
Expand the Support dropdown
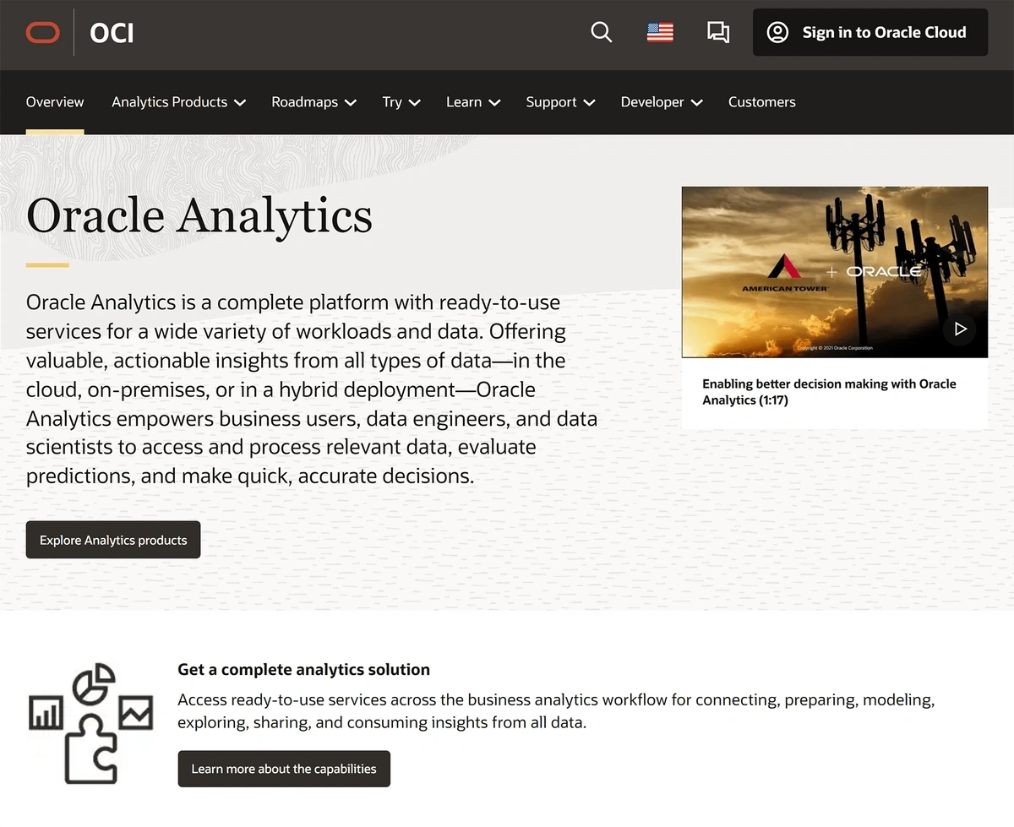tap(560, 102)
